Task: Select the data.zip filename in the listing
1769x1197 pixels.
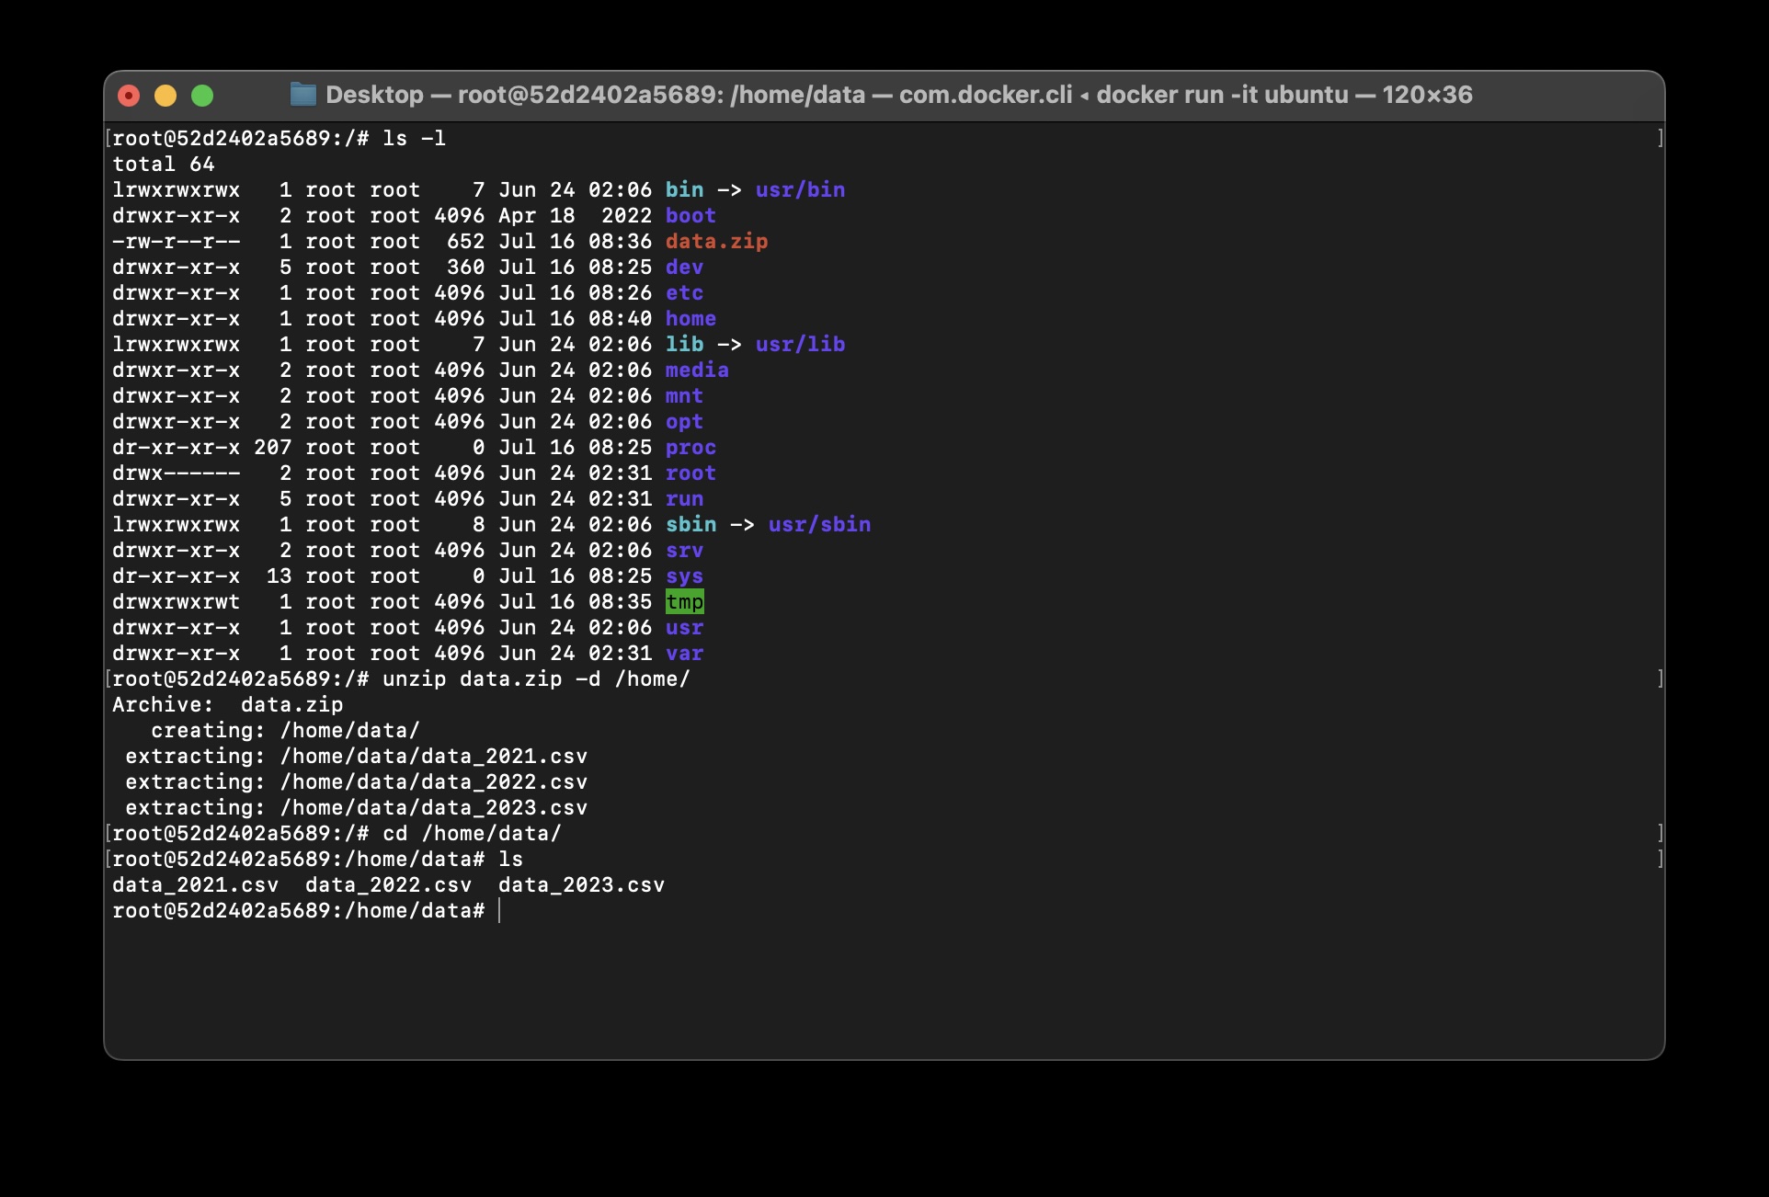Action: pos(716,242)
